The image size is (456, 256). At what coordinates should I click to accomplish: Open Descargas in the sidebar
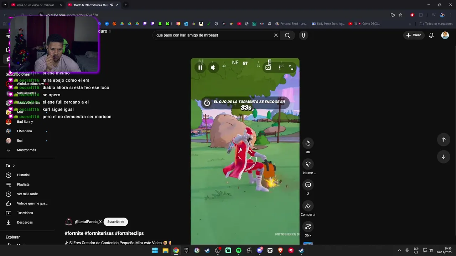point(25,222)
